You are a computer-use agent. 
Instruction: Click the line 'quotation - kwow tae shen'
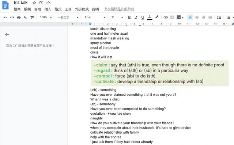[110, 114]
